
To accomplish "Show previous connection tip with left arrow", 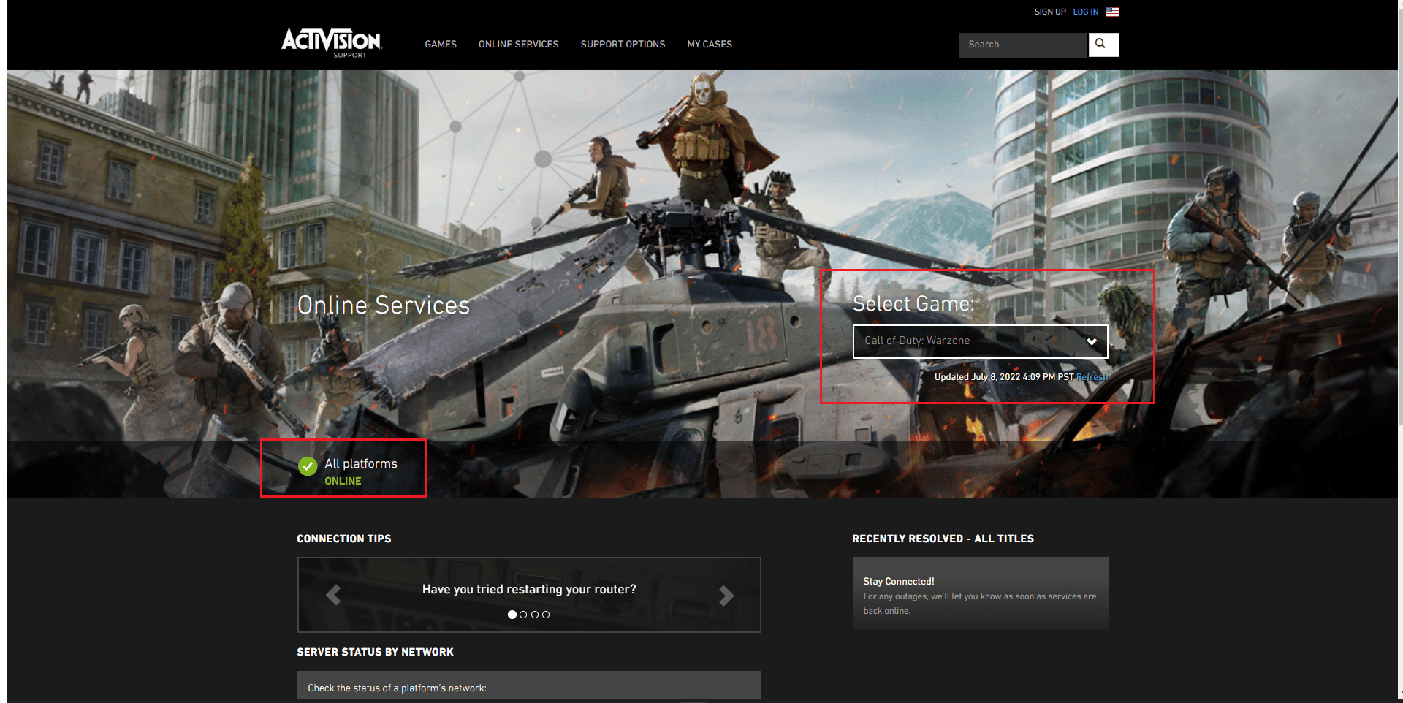I will click(x=333, y=596).
